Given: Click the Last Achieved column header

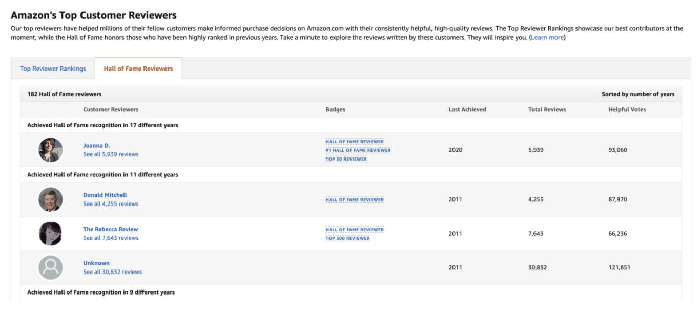Looking at the screenshot, I should (467, 109).
